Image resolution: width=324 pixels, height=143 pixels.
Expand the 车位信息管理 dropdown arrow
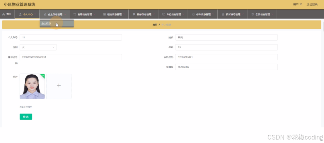(183, 14)
